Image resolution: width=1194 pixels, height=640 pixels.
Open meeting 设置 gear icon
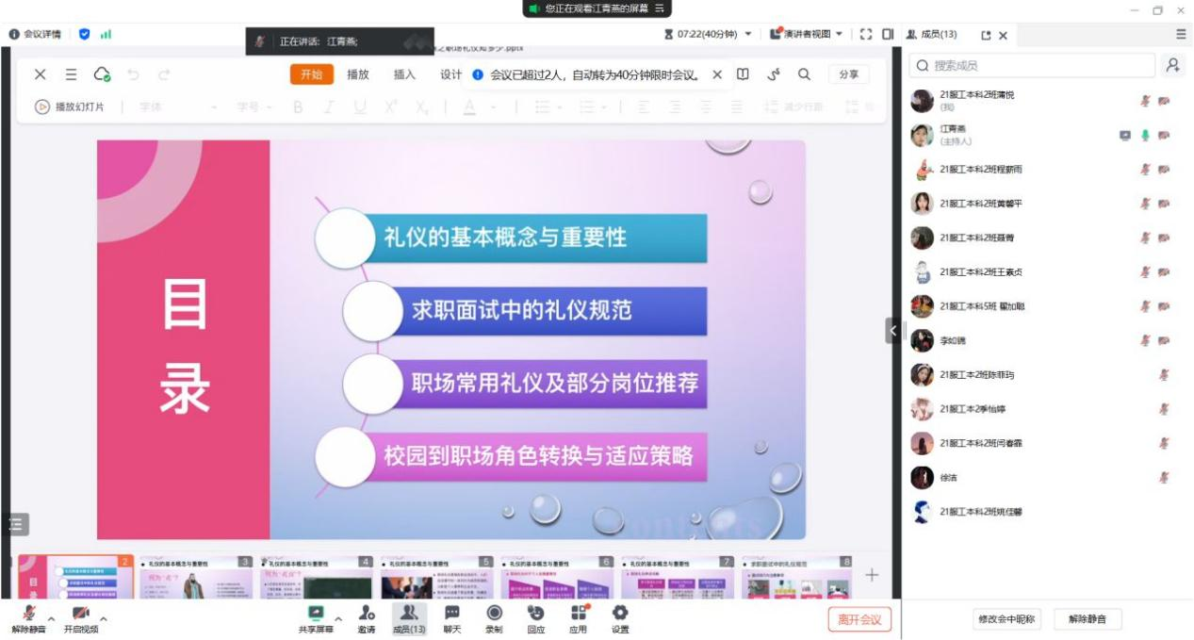coord(620,617)
